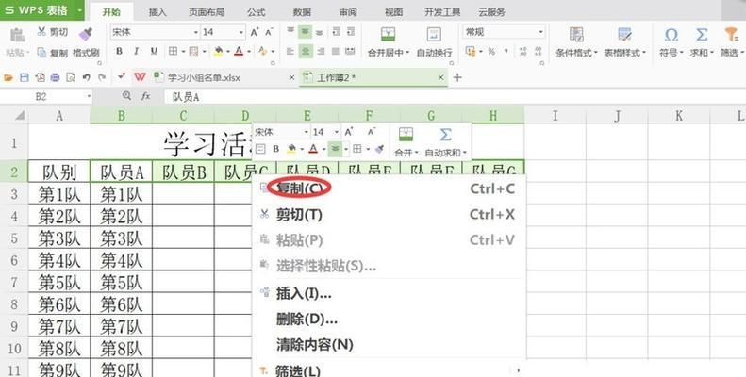The height and width of the screenshot is (377, 746).
Task: Click the Filter (筛选) funnel icon in ribbon
Action: tap(731, 34)
